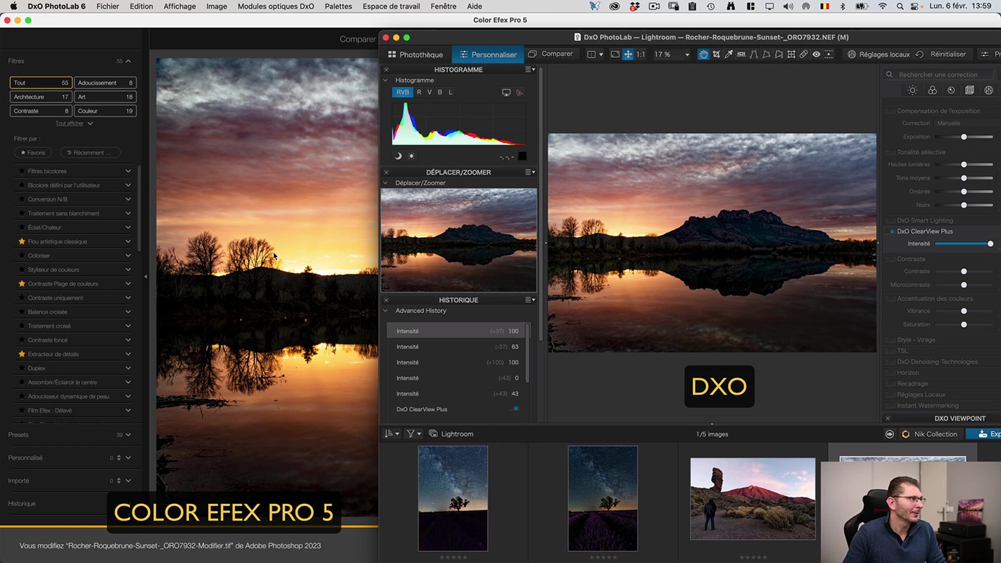Adjust the Exposition slider
Image resolution: width=1001 pixels, height=563 pixels.
pos(964,137)
